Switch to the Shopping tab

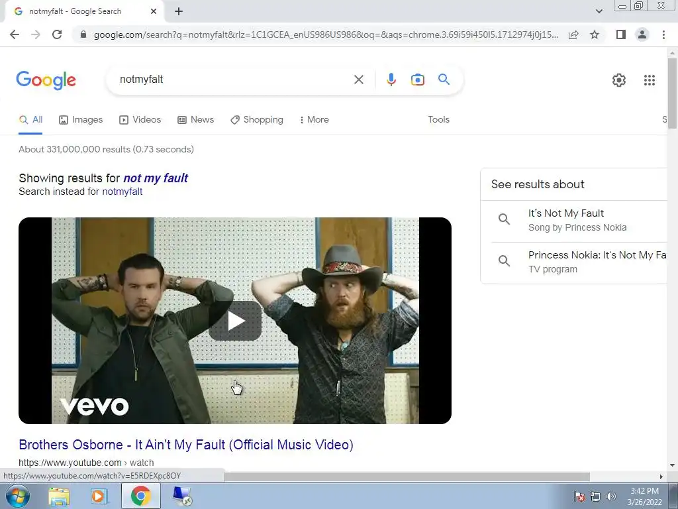pyautogui.click(x=257, y=120)
